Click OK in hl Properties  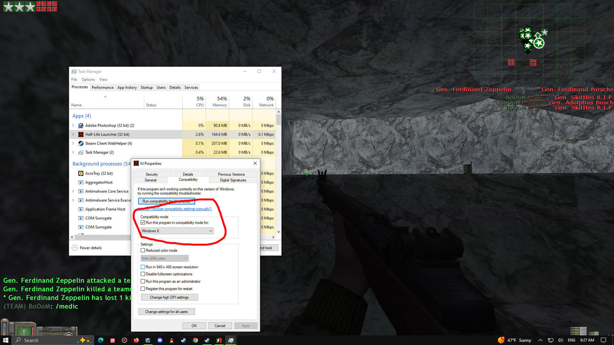click(x=194, y=325)
